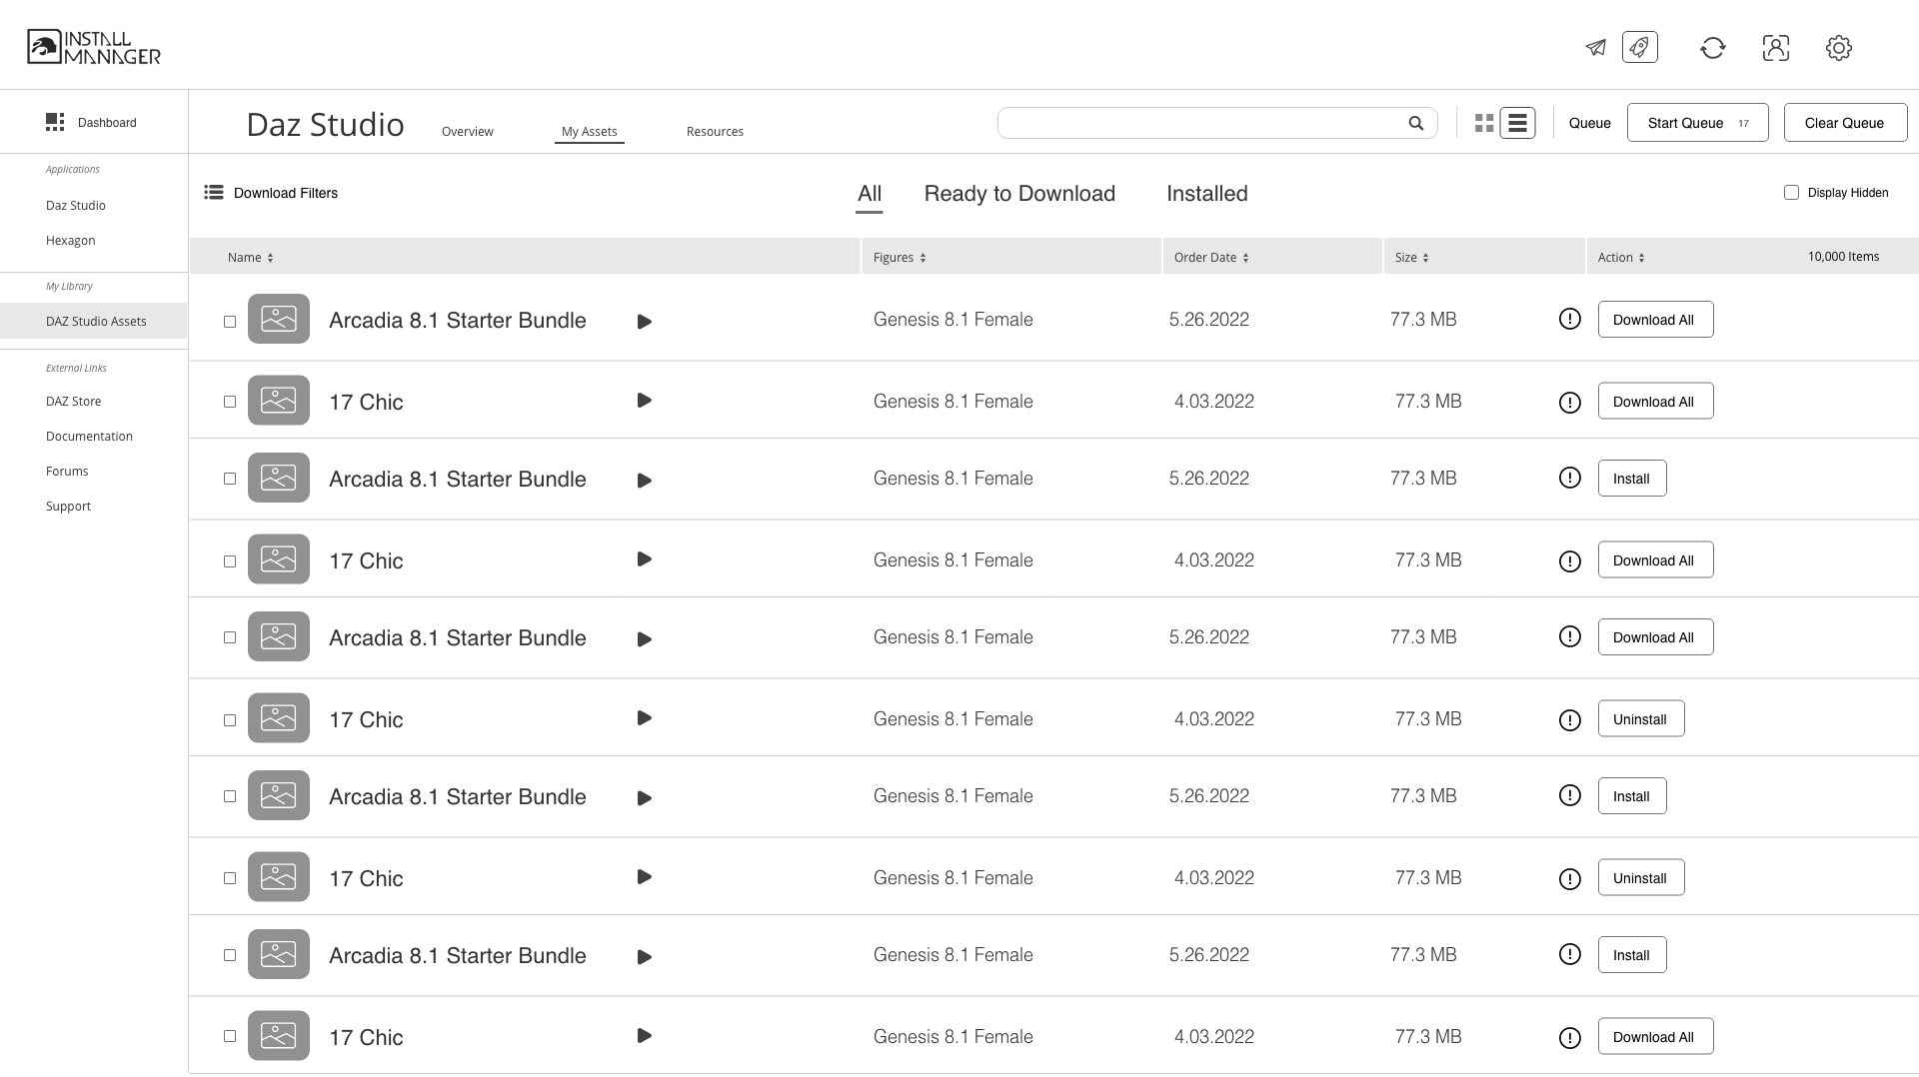
Task: Click info icon in last row
Action: pyautogui.click(x=1570, y=1037)
